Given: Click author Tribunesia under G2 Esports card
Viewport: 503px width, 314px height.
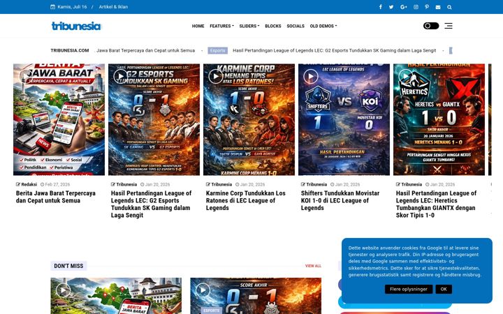Looking at the screenshot, I should coord(126,184).
